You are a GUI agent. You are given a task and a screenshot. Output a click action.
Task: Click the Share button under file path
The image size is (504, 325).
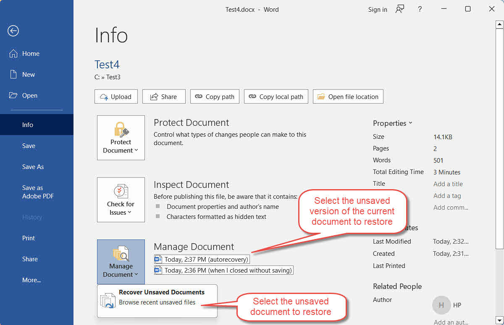pos(164,96)
